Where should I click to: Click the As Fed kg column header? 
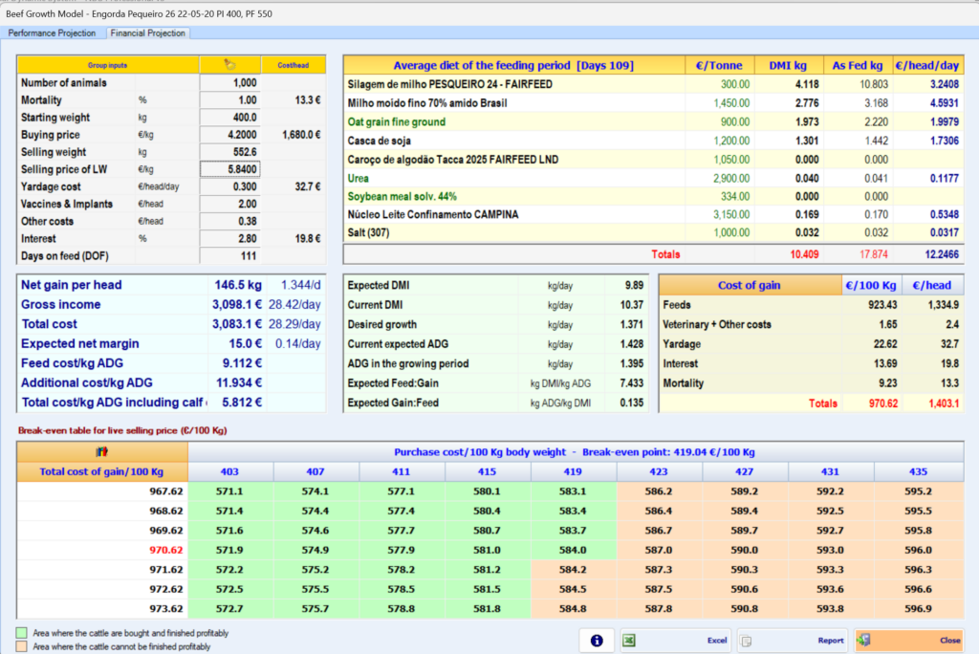click(858, 65)
